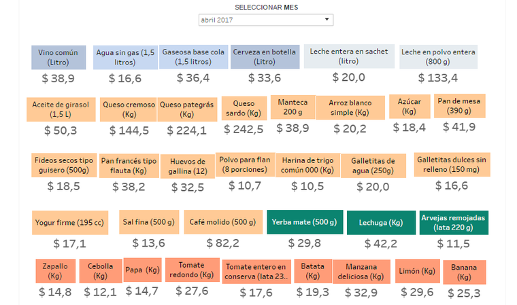
Task: Click the Banana (Kg) tile
Action: tap(465, 272)
